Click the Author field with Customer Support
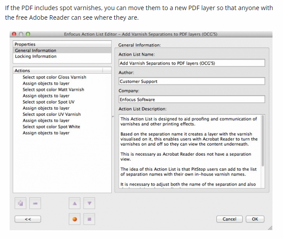Screen dimensions: 283x239 point(192,81)
